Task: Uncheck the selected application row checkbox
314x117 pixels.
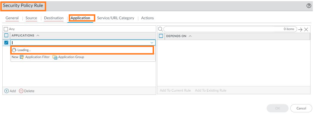Action: click(x=6, y=43)
